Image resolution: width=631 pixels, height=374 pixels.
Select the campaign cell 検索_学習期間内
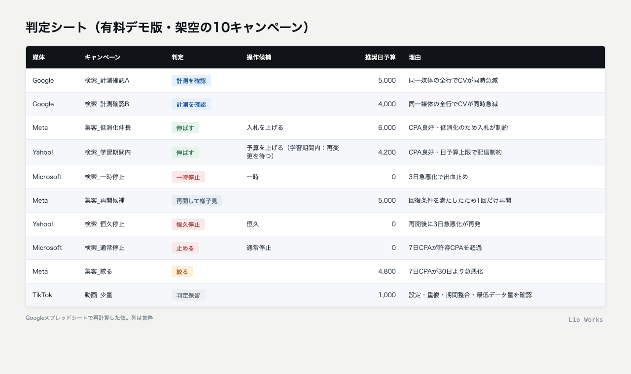[108, 153]
